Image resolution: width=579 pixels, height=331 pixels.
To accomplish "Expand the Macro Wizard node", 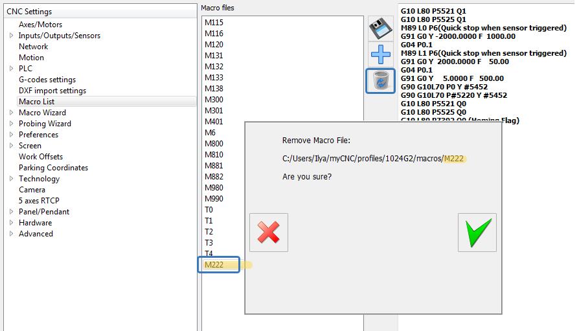I will coord(12,113).
